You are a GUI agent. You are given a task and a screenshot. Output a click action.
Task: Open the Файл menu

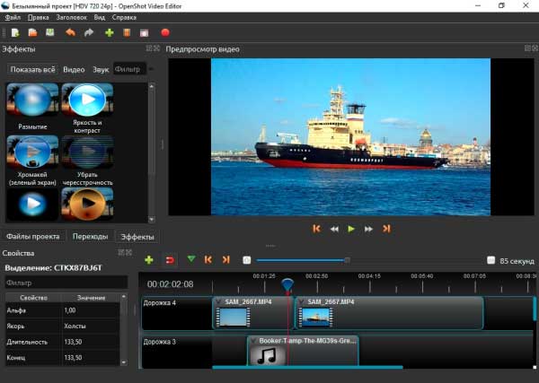coord(14,16)
